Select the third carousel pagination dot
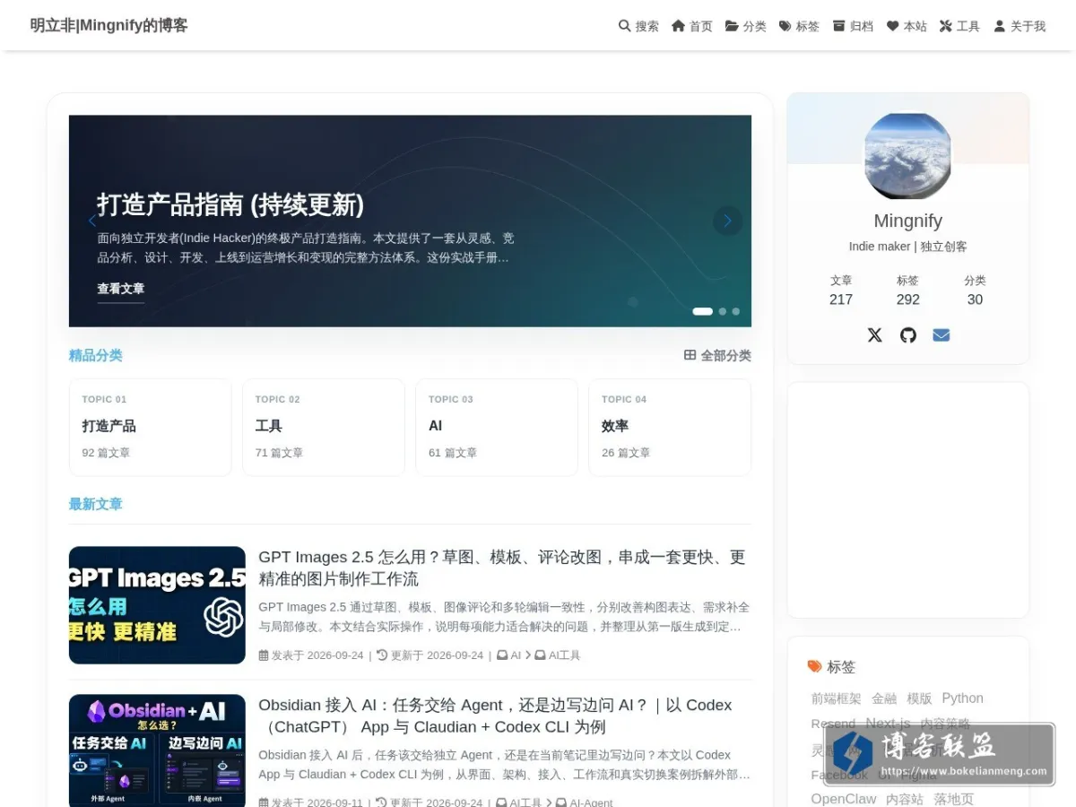The height and width of the screenshot is (807, 1076). point(735,311)
